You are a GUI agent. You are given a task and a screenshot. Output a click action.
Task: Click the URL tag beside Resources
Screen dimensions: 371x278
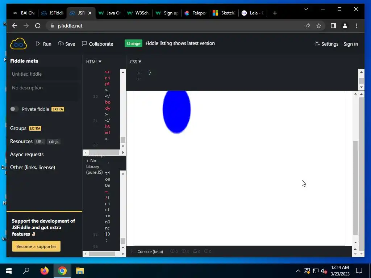[39, 142]
